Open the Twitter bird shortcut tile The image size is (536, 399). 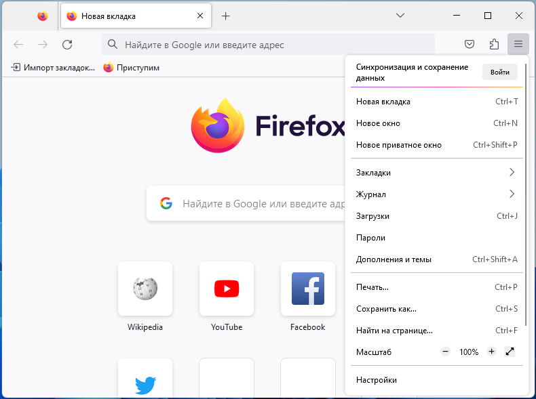pyautogui.click(x=145, y=378)
